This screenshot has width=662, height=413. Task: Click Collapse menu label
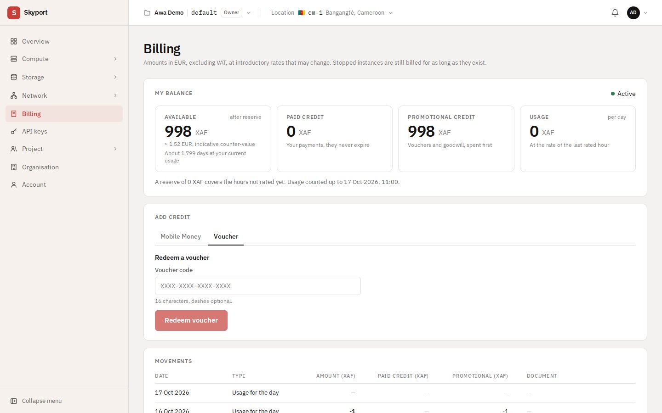tap(42, 401)
